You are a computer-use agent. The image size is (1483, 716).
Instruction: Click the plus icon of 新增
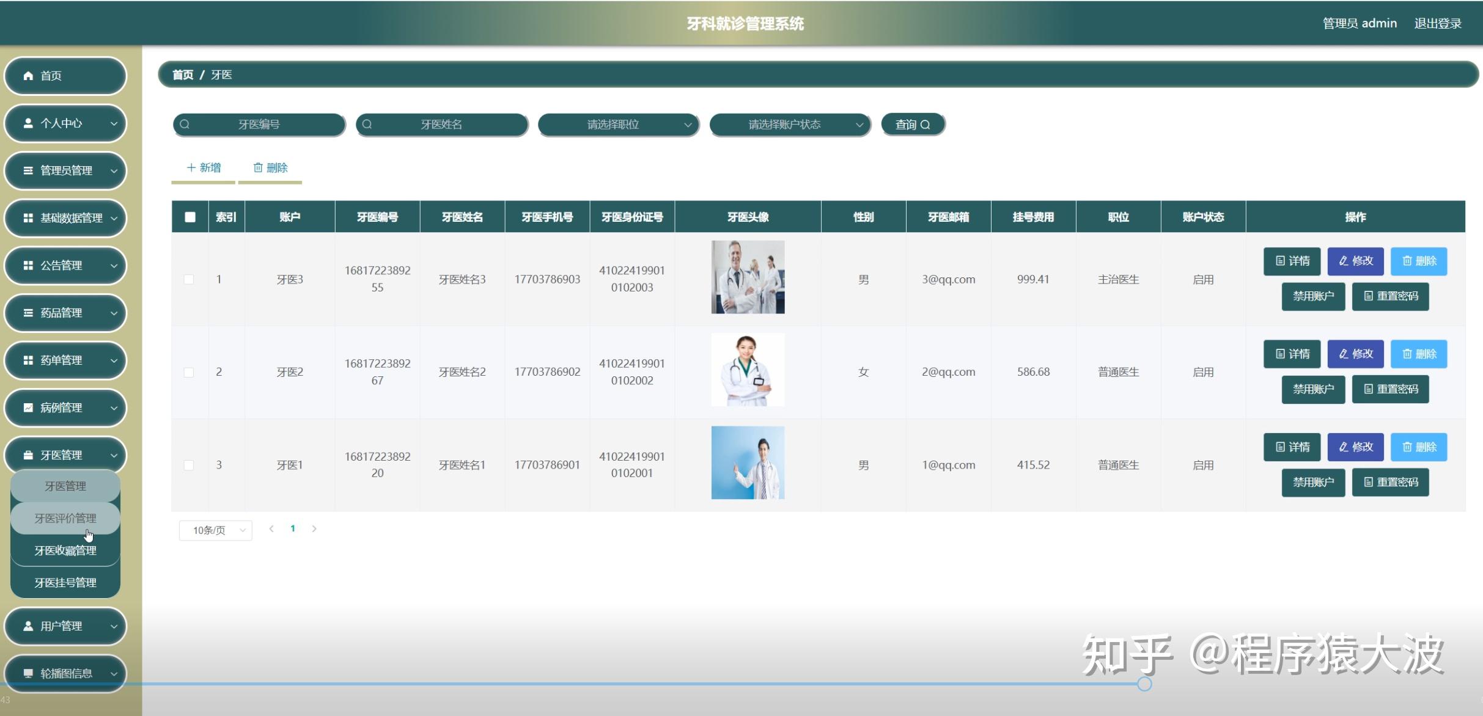191,167
